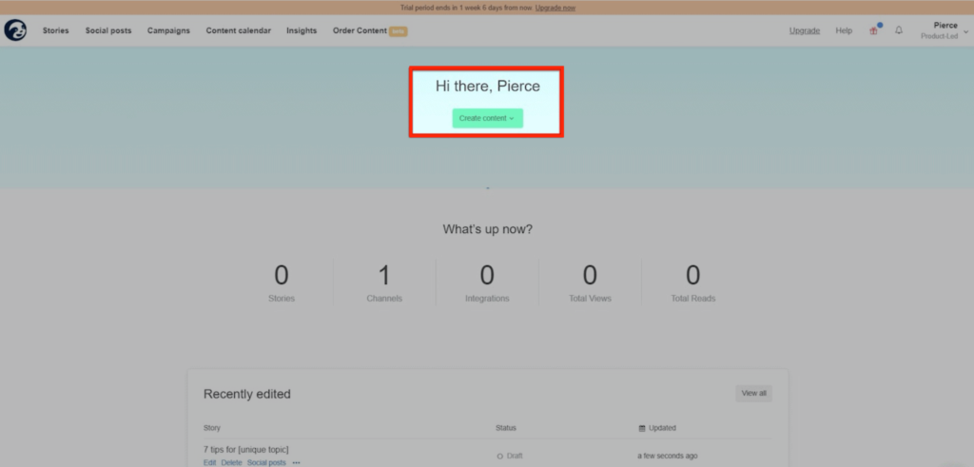Open the Stories menu
974x467 pixels.
pos(56,30)
